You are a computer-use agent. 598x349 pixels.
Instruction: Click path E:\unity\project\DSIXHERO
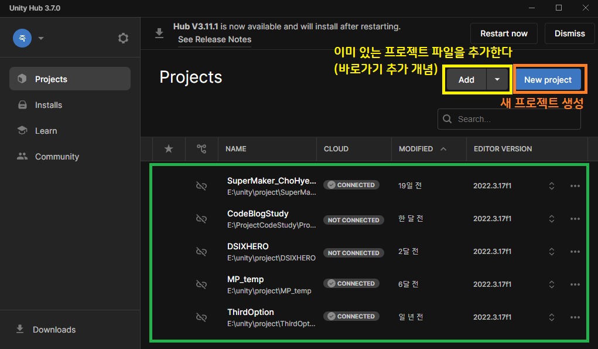tap(271, 258)
